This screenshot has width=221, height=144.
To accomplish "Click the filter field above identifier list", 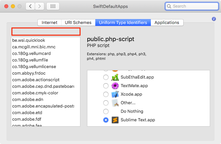I will click(46, 32).
